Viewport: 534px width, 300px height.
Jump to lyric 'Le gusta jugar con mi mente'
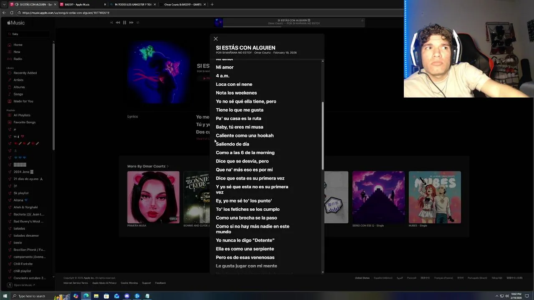point(246,266)
